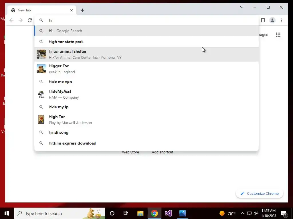Expand the tab search chevron
Screen dimensions: 293x219
241,7
